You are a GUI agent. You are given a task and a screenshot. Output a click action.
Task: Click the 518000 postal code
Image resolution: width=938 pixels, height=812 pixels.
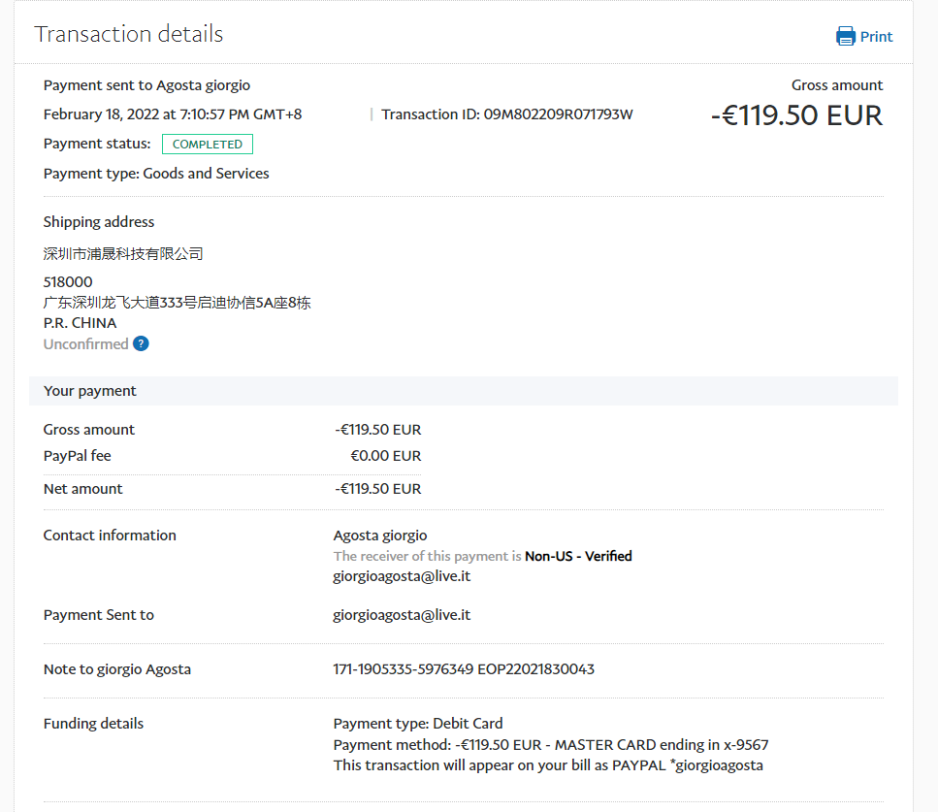68,282
